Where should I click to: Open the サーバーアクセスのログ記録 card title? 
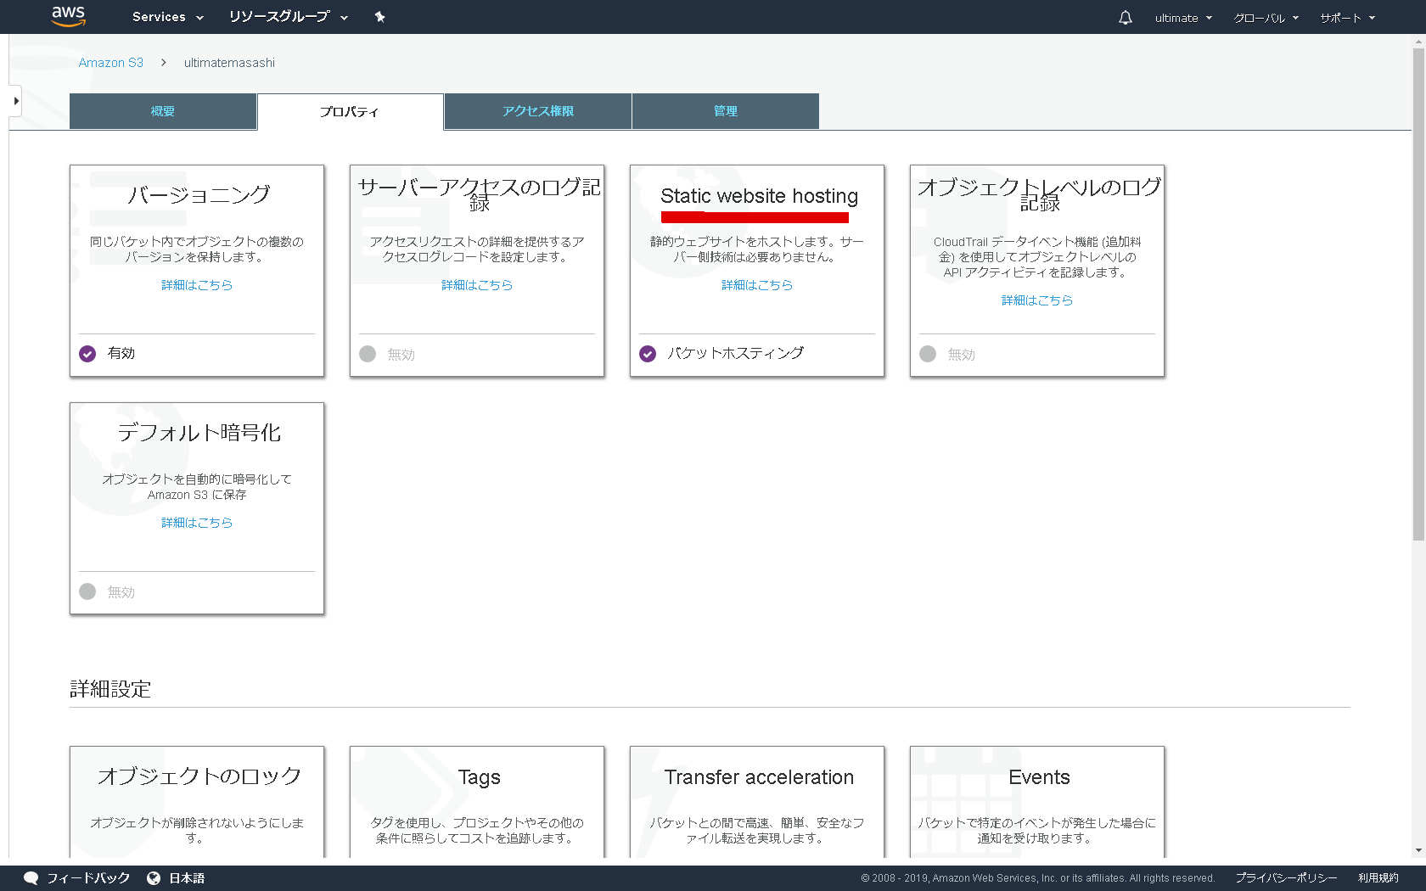pyautogui.click(x=480, y=194)
